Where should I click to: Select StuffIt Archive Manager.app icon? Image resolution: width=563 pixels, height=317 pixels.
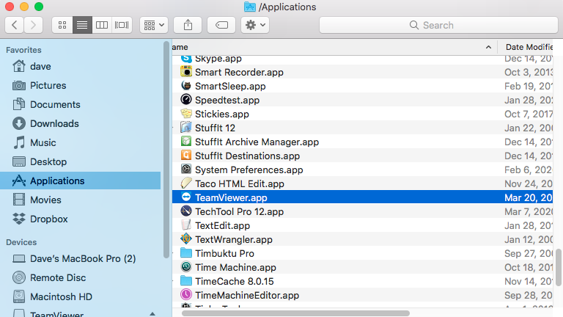click(x=186, y=141)
